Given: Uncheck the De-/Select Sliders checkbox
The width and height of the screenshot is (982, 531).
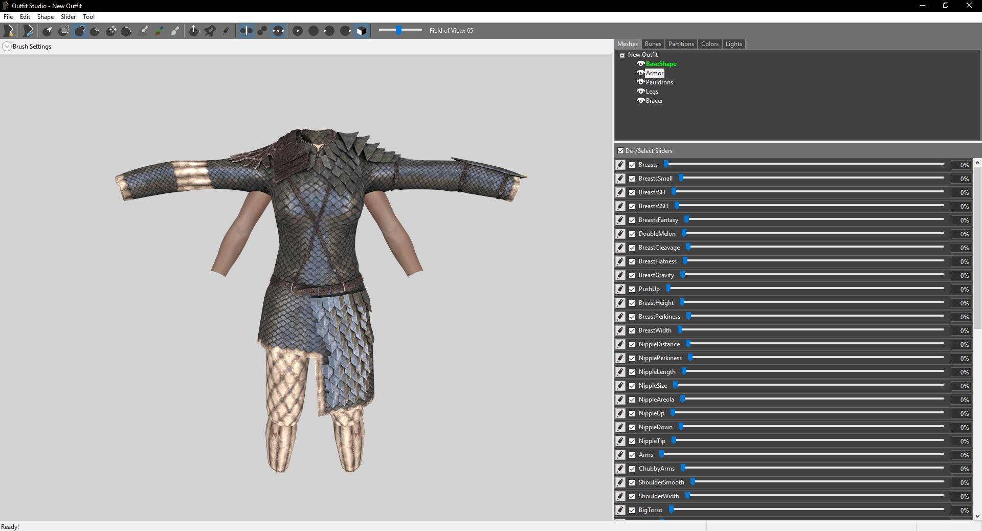Looking at the screenshot, I should (620, 151).
